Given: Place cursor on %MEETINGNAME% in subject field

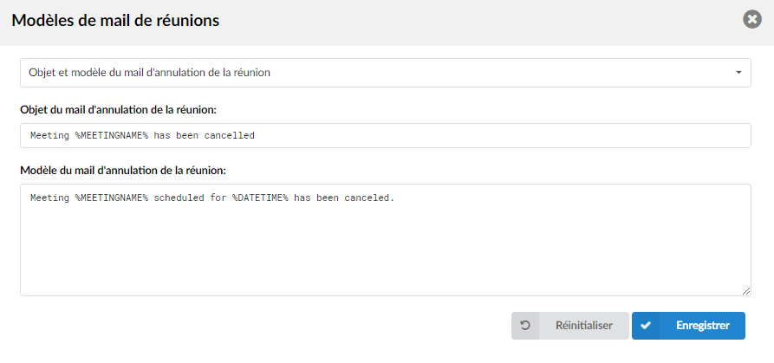Looking at the screenshot, I should pos(112,136).
